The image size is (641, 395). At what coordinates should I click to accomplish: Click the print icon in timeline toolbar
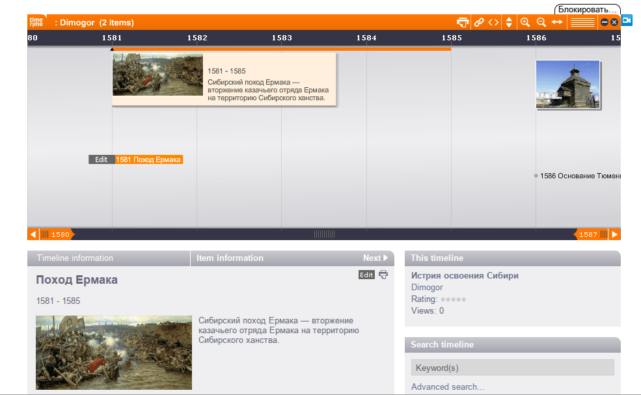pyautogui.click(x=462, y=22)
